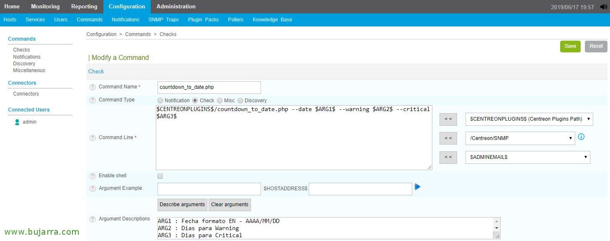Click the blue info icon beside /Centreon/SNMP
Image resolution: width=610 pixels, height=241 pixels.
[x=581, y=137]
